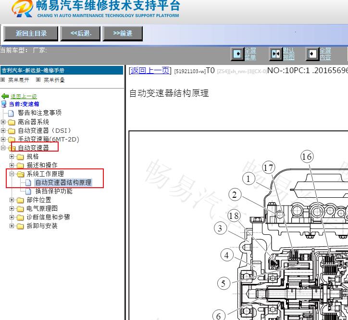Click the 换挡保护功能 page icon
Image resolution: width=348 pixels, height=320 pixels.
click(28, 192)
